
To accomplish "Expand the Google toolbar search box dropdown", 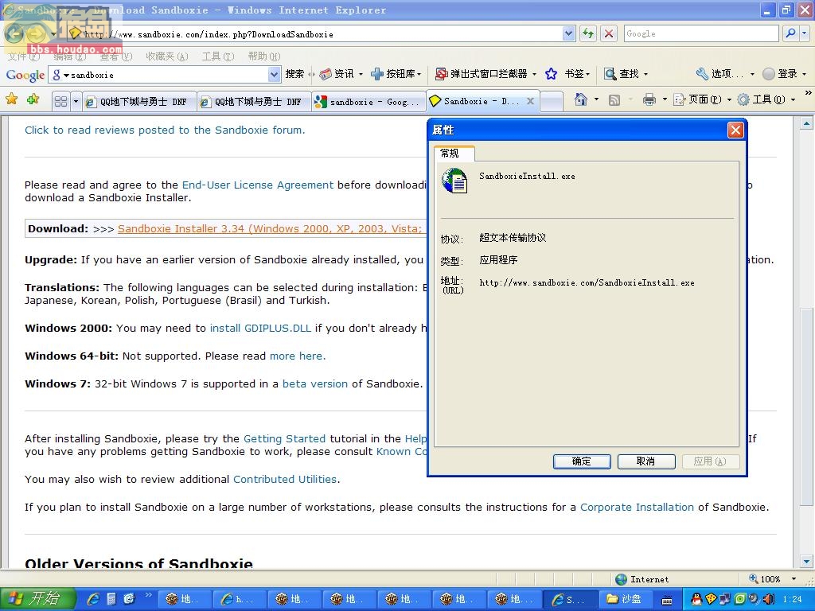I will click(275, 75).
